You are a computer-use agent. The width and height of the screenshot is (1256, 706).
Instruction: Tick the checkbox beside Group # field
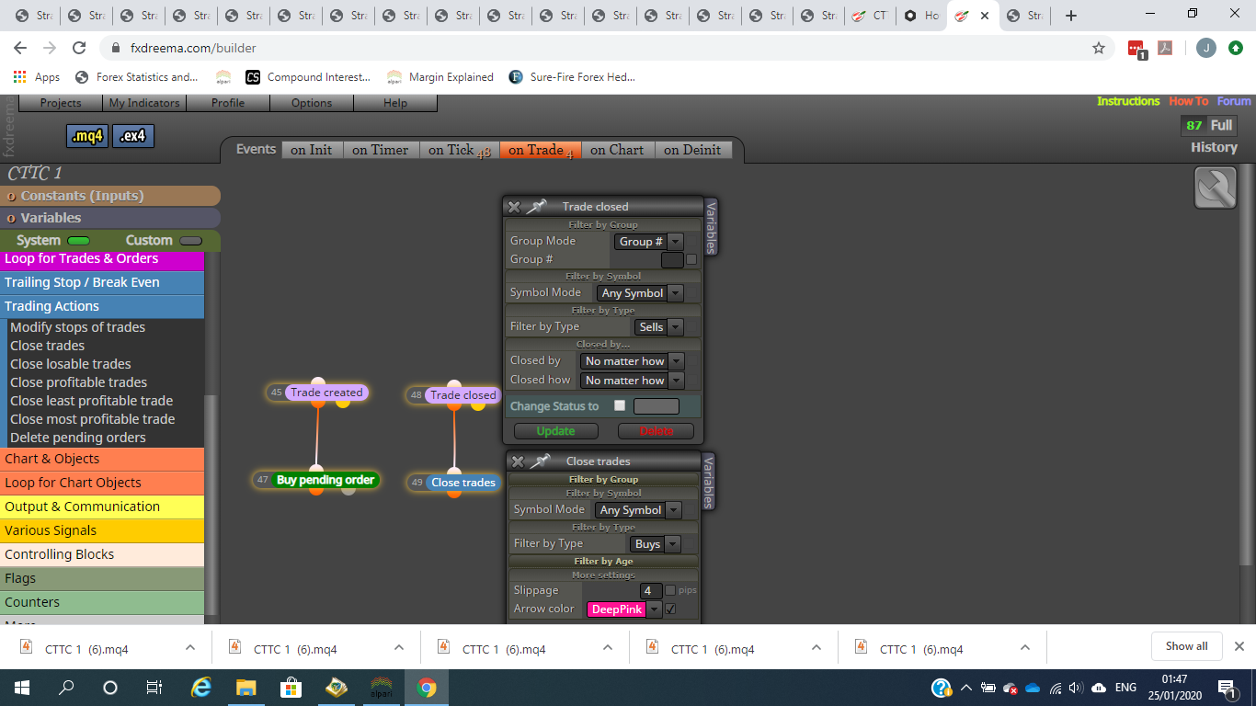(x=691, y=259)
